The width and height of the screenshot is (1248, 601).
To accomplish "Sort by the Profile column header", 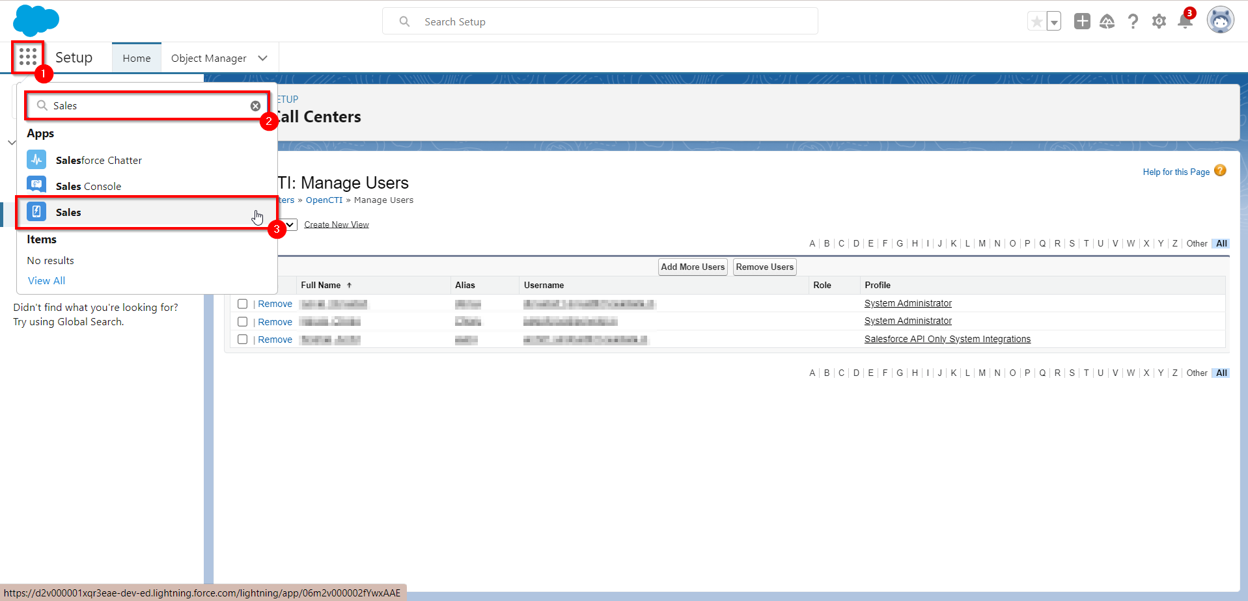I will 878,286.
